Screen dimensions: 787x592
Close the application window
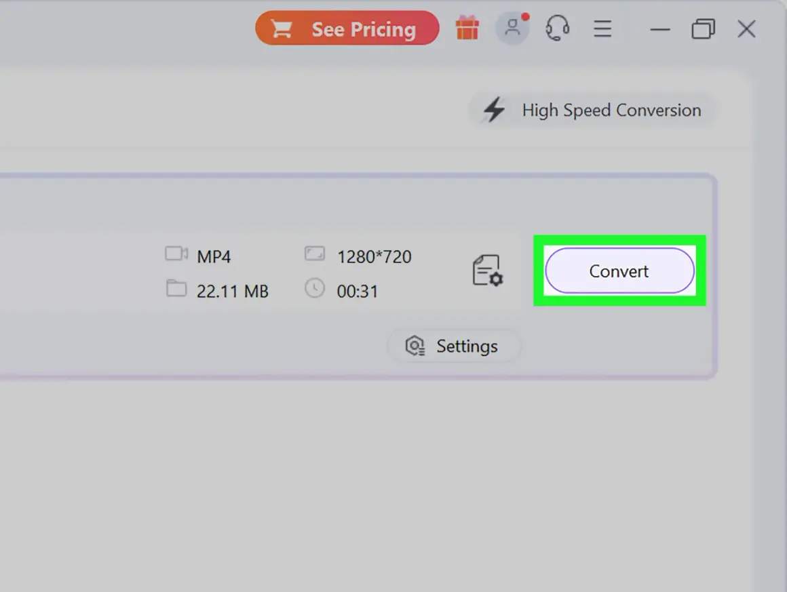(746, 28)
